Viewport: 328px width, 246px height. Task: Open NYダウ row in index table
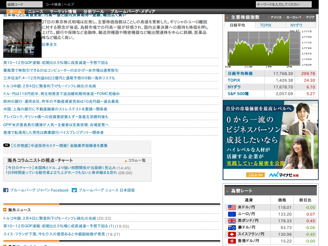pyautogui.click(x=234, y=87)
